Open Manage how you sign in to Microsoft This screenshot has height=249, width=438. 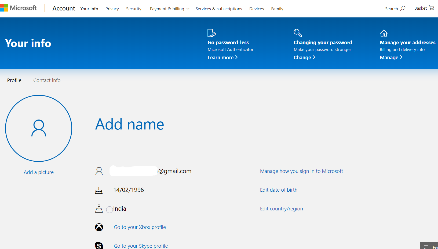301,171
